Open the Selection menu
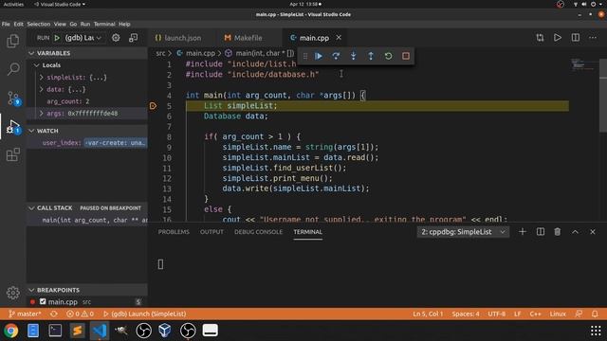The image size is (607, 341). pyautogui.click(x=38, y=24)
